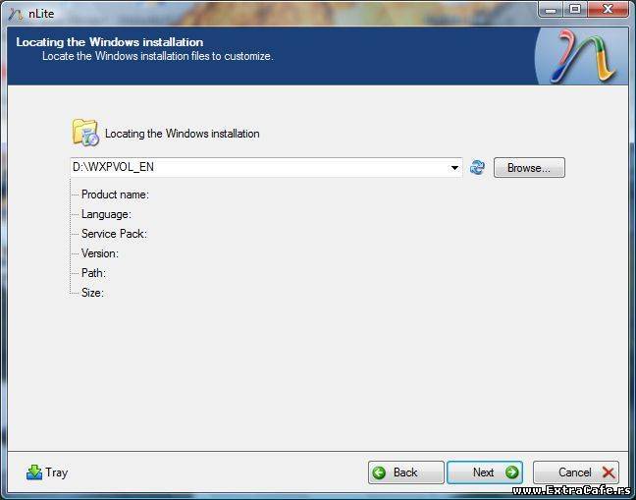Click the green right arrow on Next

point(511,472)
